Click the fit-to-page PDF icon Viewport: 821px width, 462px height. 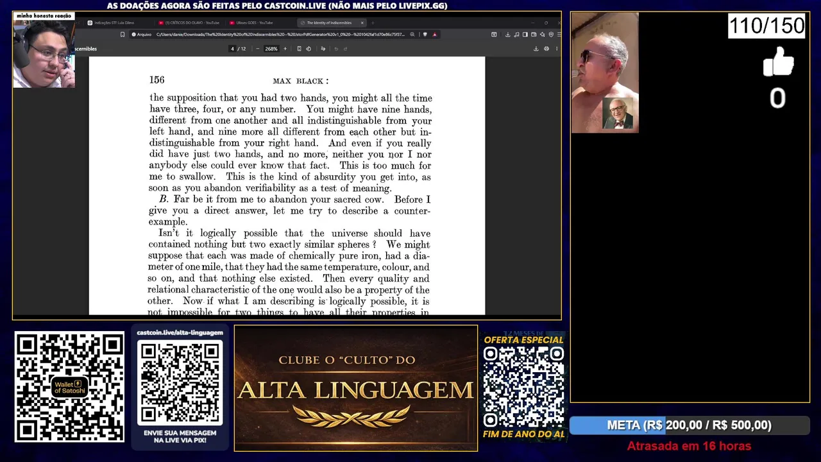[299, 49]
